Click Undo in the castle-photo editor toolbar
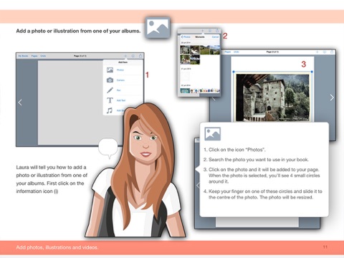Viewport: 344px width, 258px height. (x=236, y=52)
